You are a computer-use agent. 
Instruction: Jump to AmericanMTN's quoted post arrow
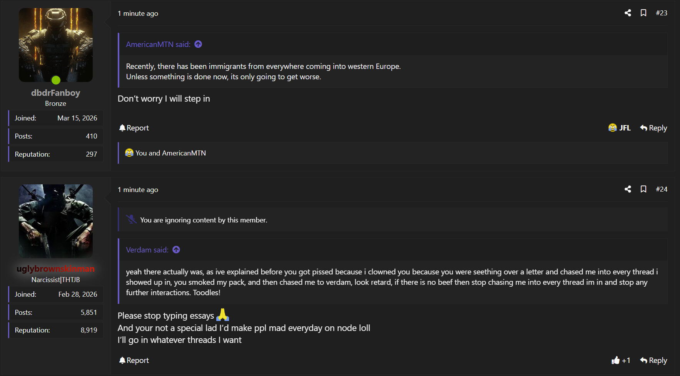(198, 44)
